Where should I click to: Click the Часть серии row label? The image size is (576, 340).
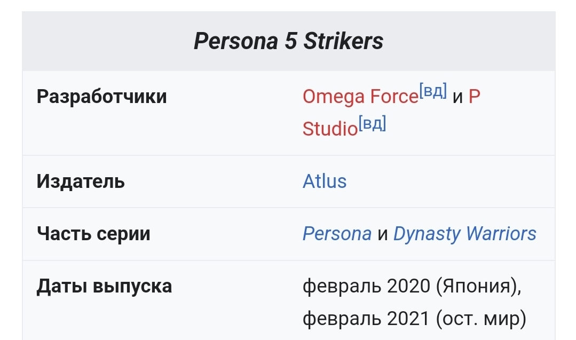(x=93, y=234)
